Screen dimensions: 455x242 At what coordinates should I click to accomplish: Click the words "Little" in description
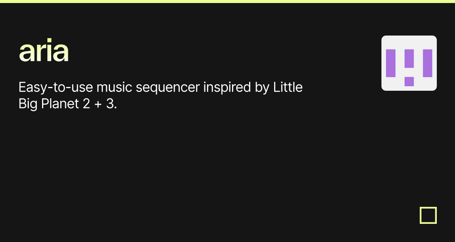coord(287,88)
